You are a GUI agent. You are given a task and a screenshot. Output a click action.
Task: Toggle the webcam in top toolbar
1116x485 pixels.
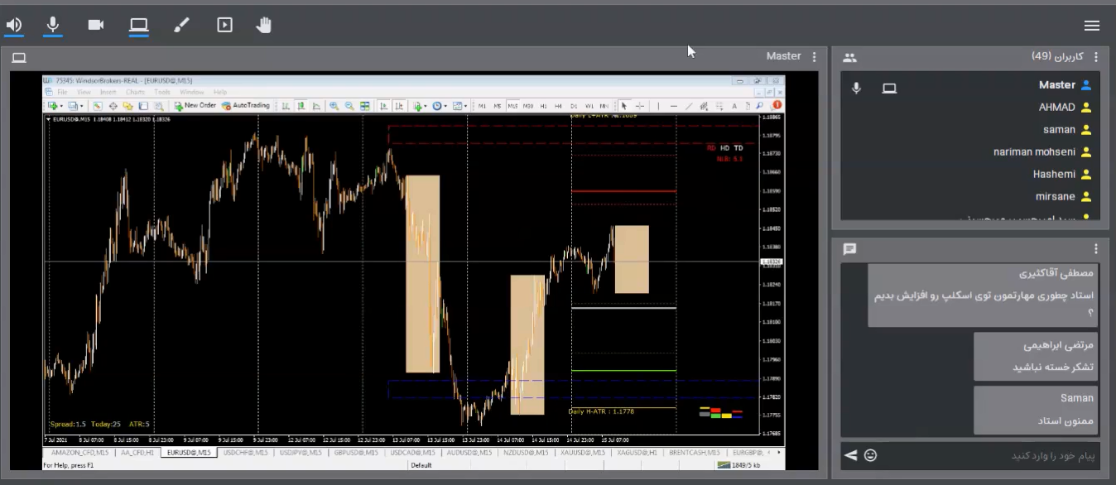click(96, 25)
